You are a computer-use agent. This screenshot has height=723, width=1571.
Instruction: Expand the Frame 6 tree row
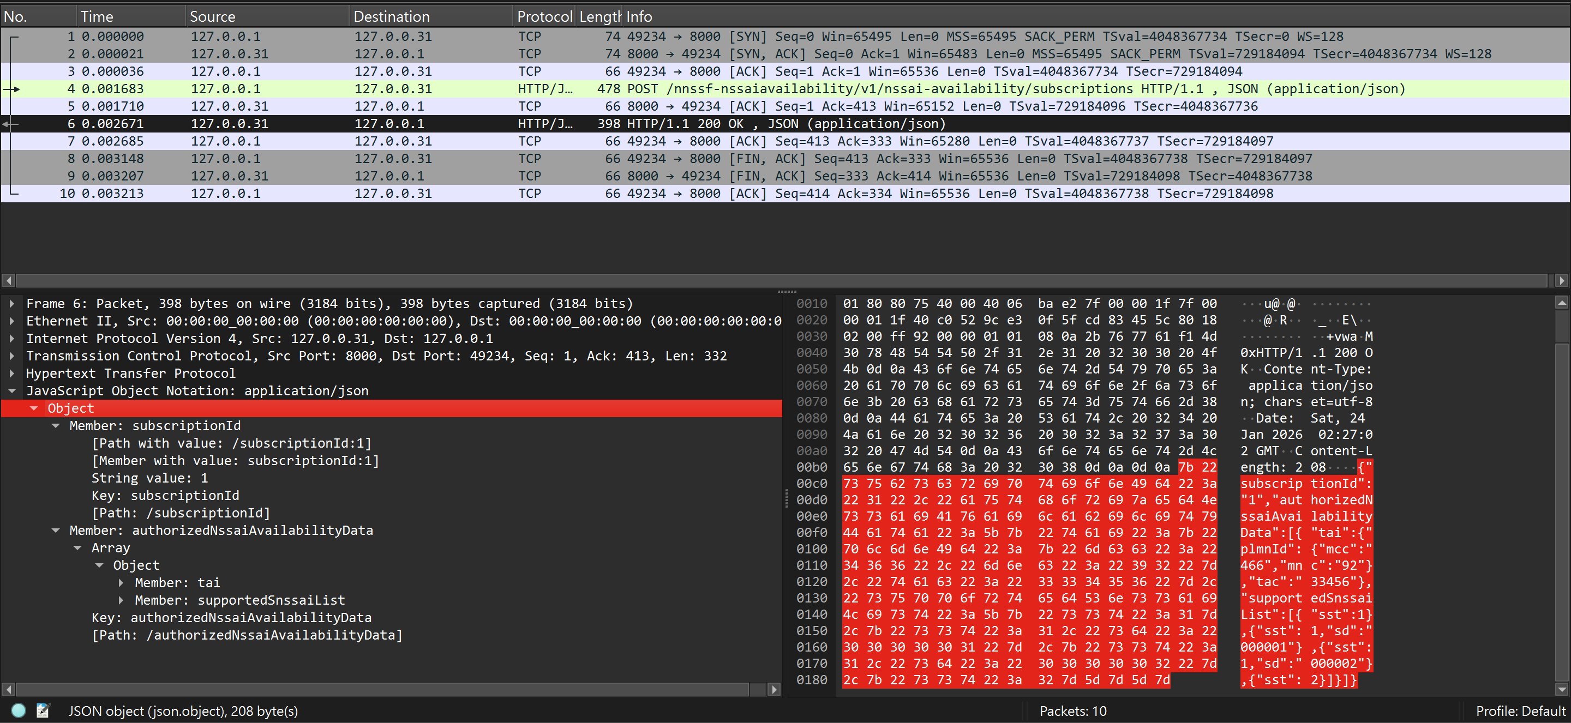click(11, 304)
